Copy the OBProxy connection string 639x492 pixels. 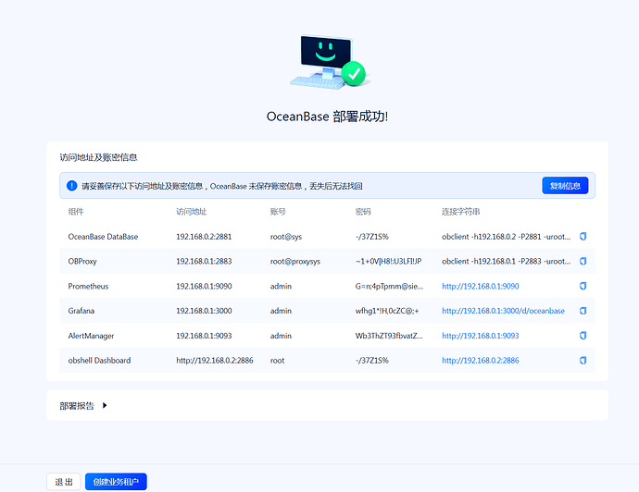click(x=583, y=262)
